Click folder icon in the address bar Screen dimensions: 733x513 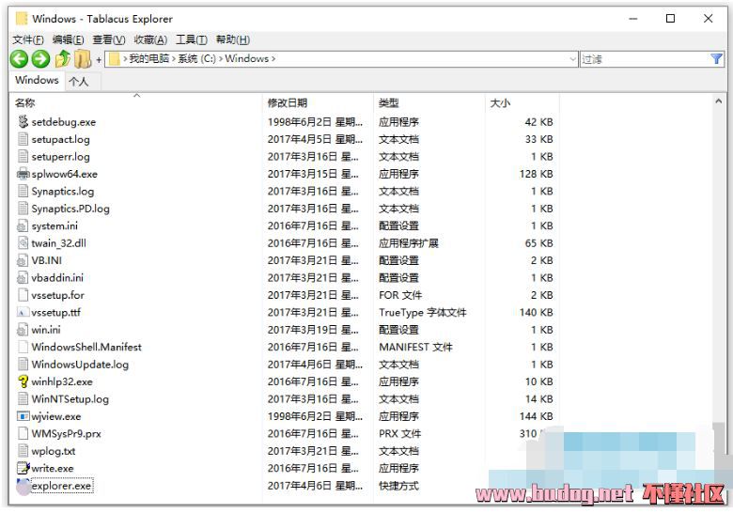coord(114,59)
